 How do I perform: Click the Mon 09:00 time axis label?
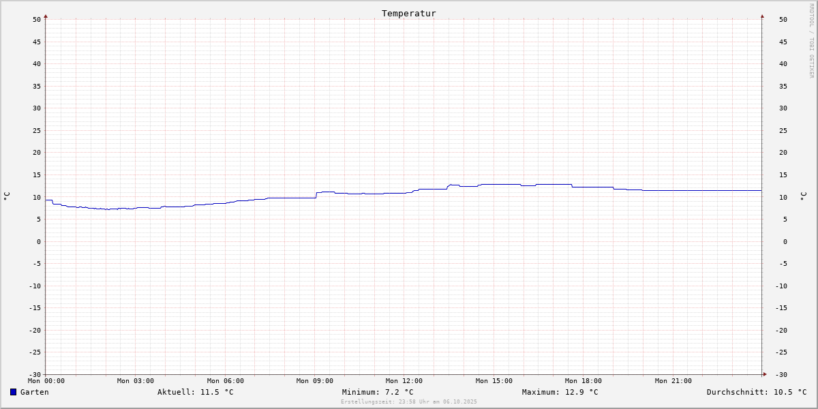[315, 381]
